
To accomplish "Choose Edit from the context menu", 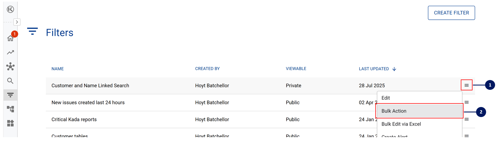I will coord(386,98).
